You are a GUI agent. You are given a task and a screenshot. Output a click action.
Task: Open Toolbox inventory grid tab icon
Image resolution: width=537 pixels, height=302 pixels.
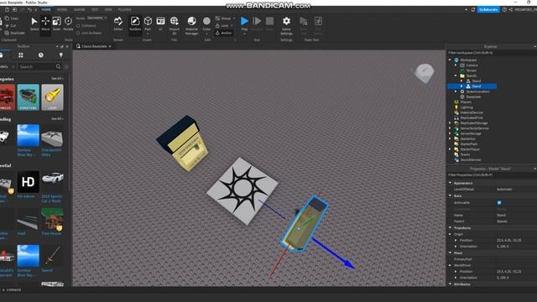(21, 55)
